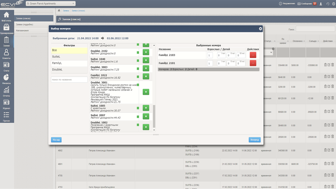Sort by the По заявке column
This screenshot has width=336, height=189.
(283, 41)
